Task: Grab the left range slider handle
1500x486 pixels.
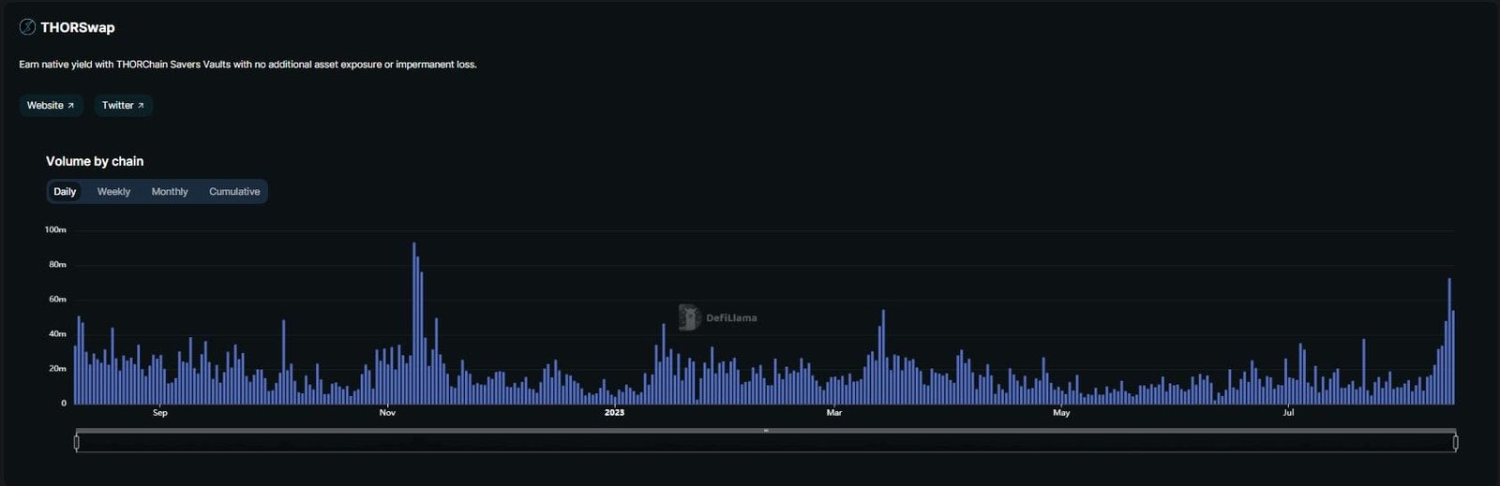Action: (x=77, y=442)
